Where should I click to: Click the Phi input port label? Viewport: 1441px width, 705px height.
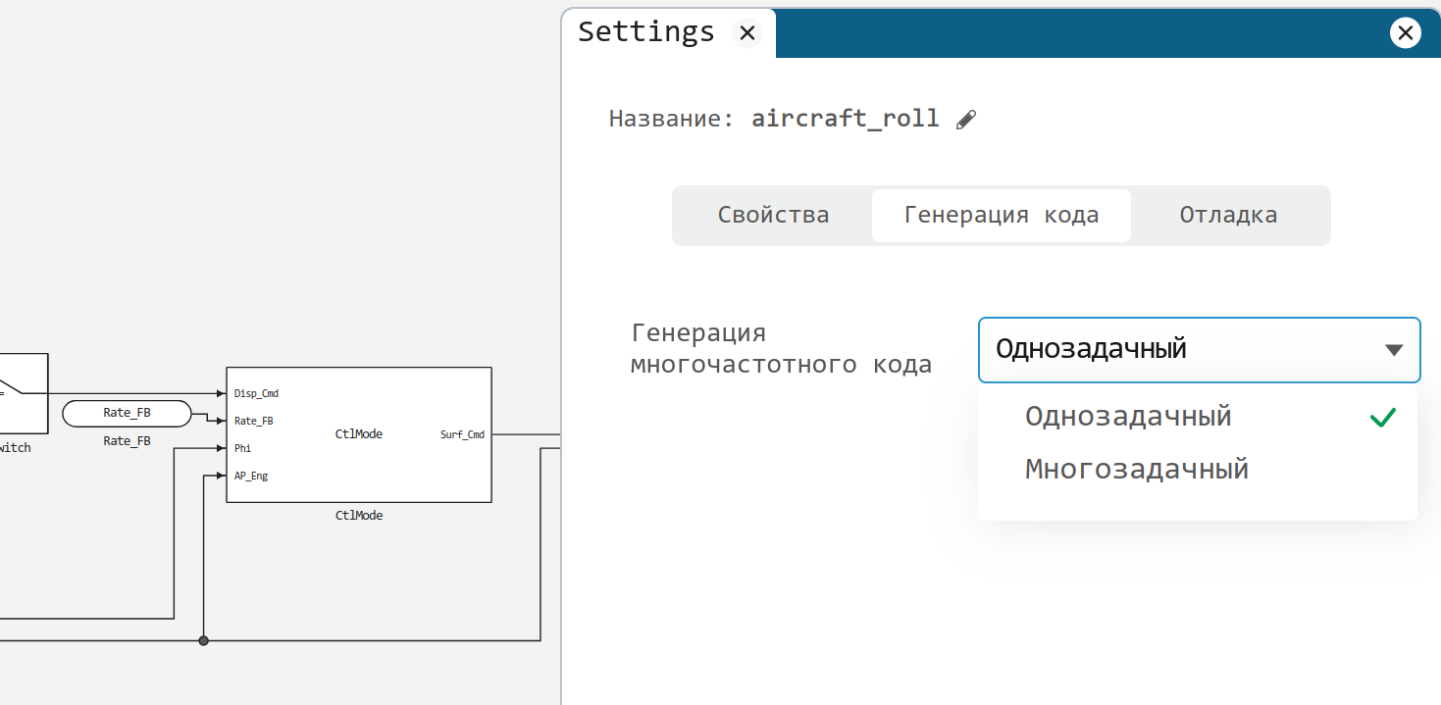coord(243,448)
